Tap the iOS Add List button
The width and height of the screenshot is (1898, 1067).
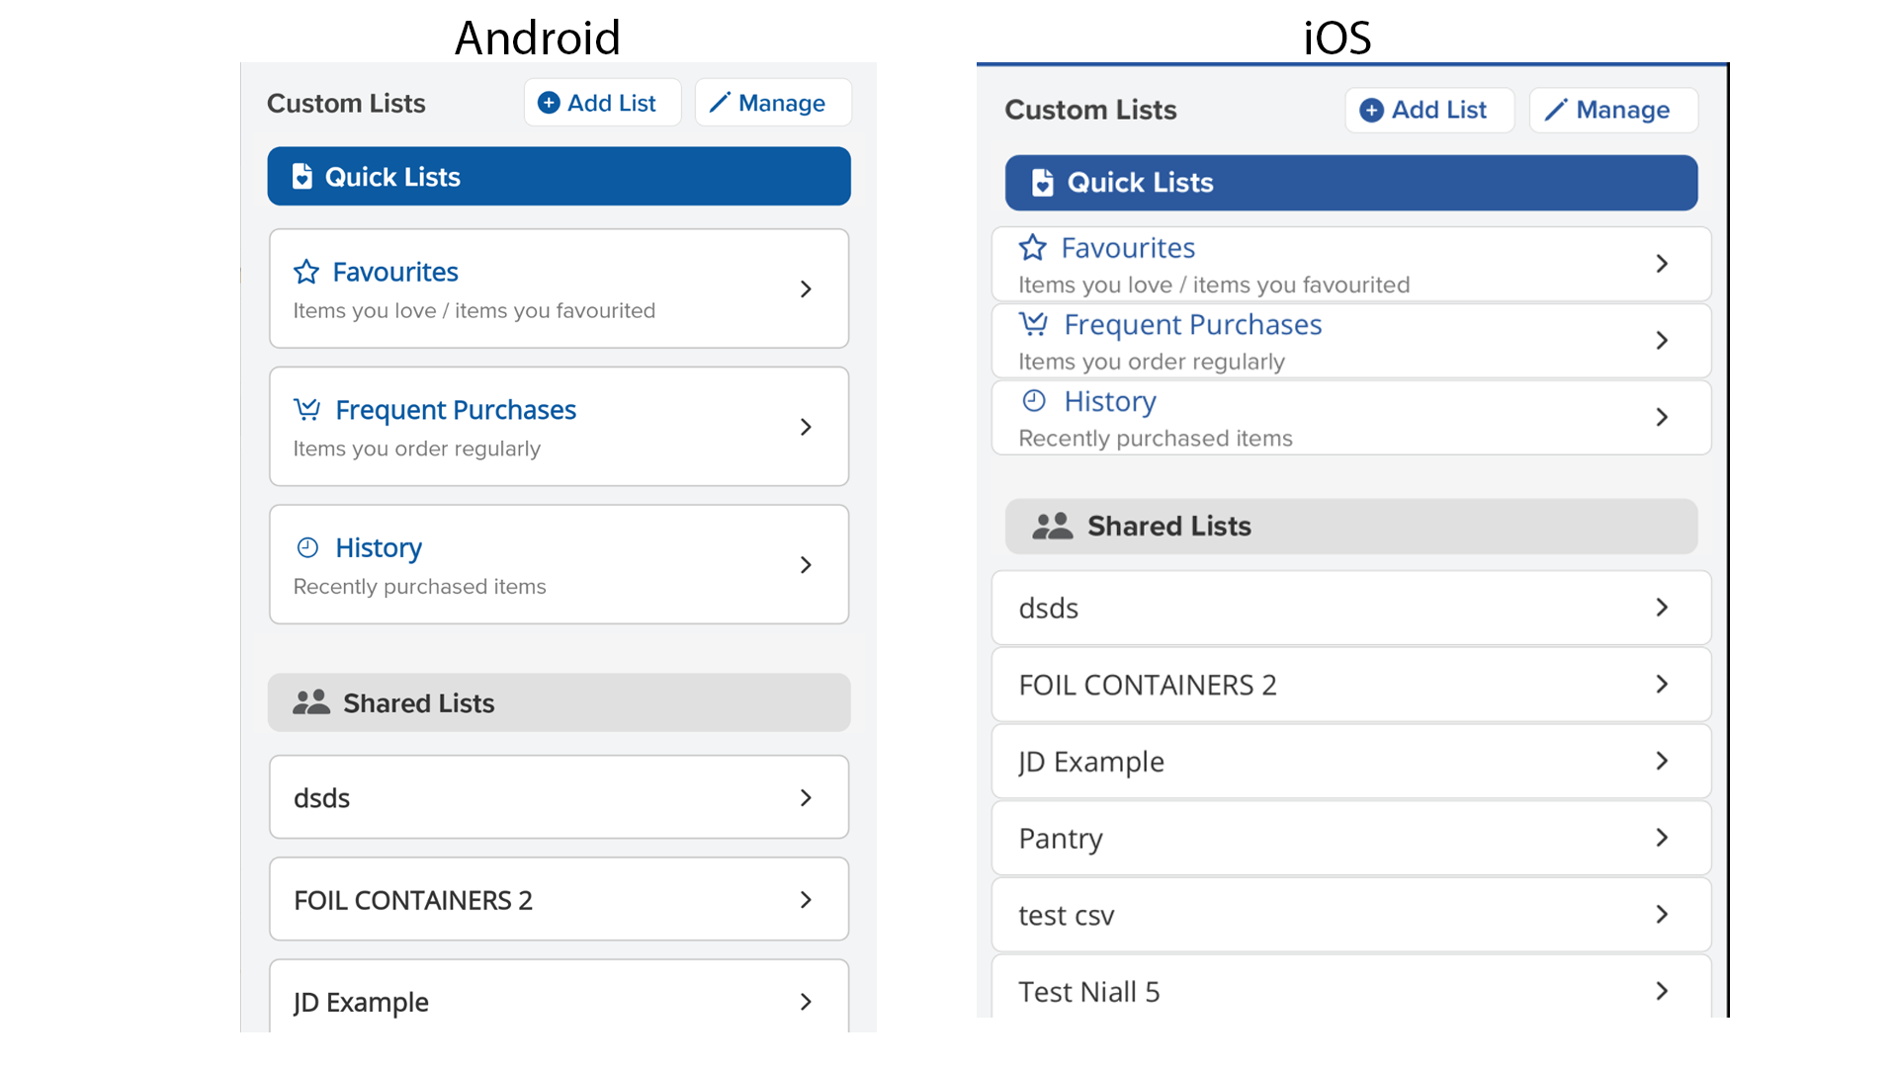click(x=1428, y=110)
